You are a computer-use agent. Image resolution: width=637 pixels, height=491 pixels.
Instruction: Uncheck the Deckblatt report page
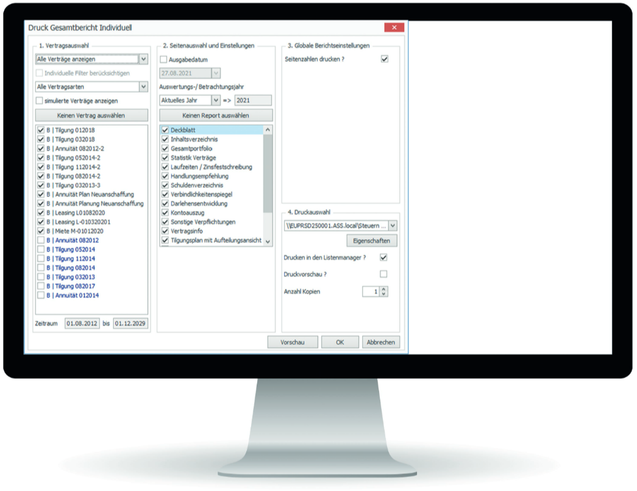165,130
